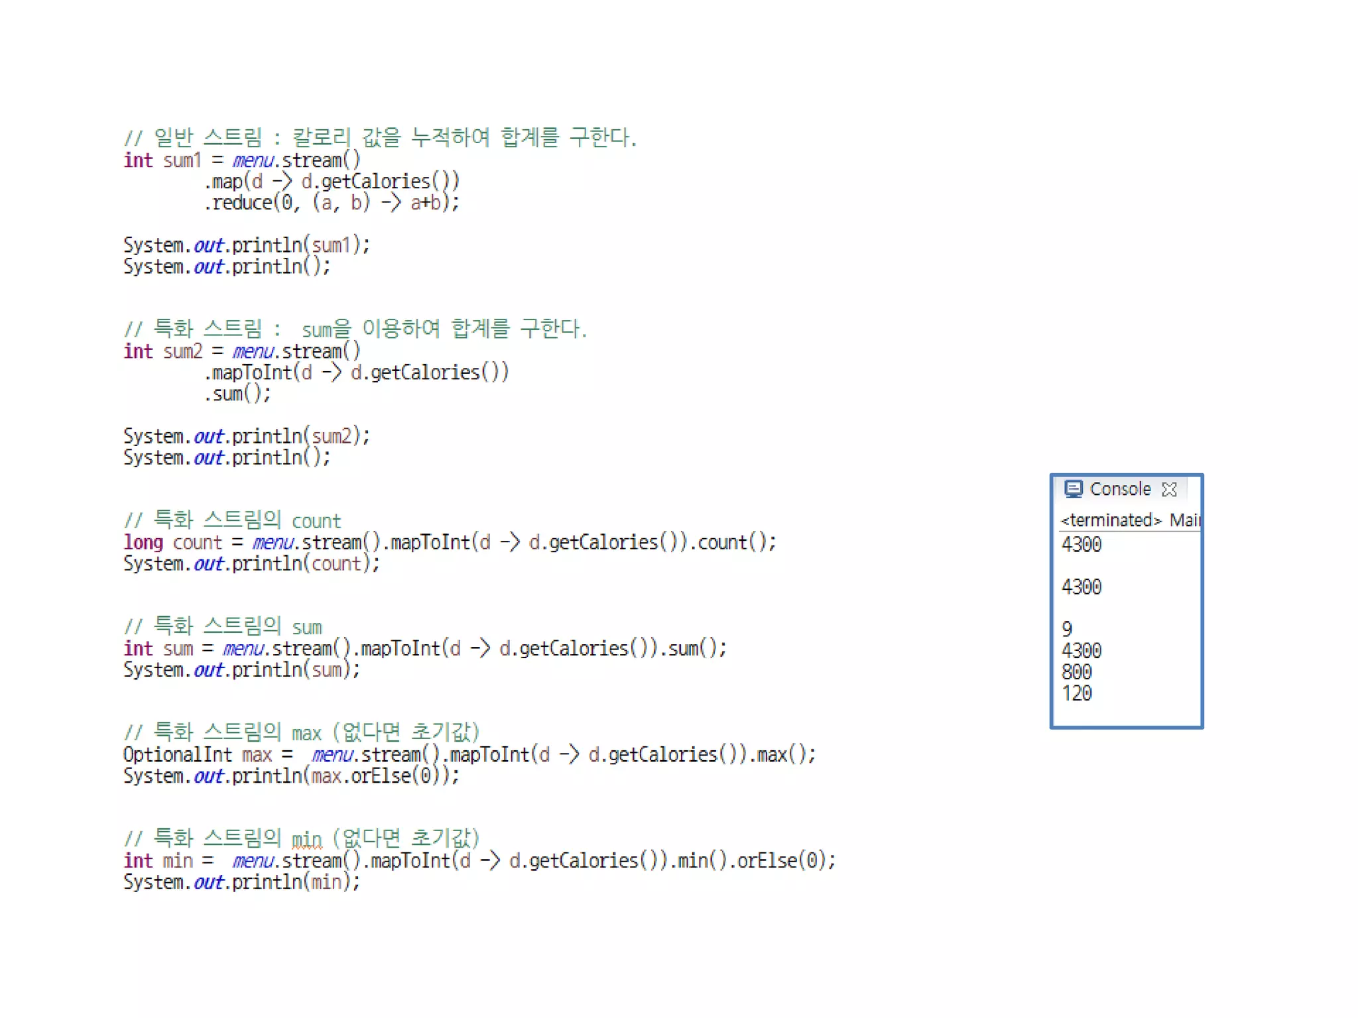Viewport: 1358px width, 1018px height.
Task: Place cursor on int sum1 declaration line
Action: tap(242, 160)
